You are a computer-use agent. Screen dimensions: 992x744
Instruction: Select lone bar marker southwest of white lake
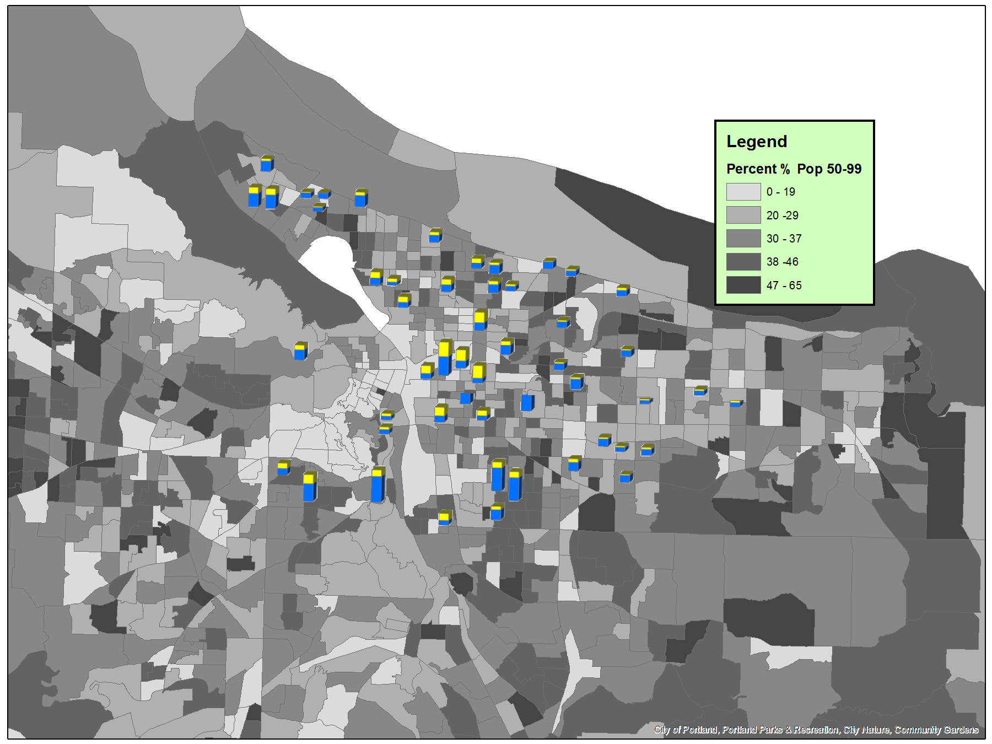[300, 351]
